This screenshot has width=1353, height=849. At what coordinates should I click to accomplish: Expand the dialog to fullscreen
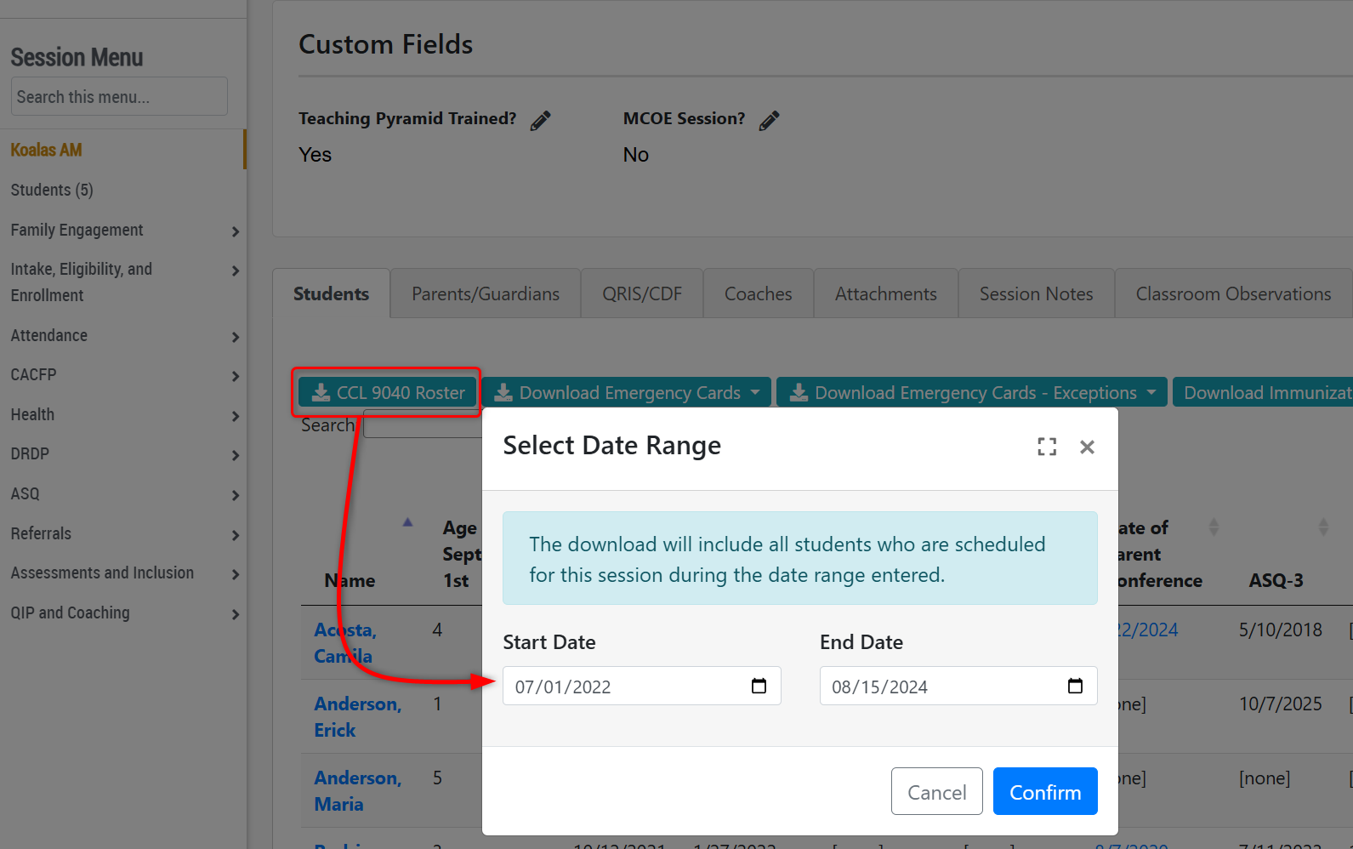pyautogui.click(x=1047, y=447)
